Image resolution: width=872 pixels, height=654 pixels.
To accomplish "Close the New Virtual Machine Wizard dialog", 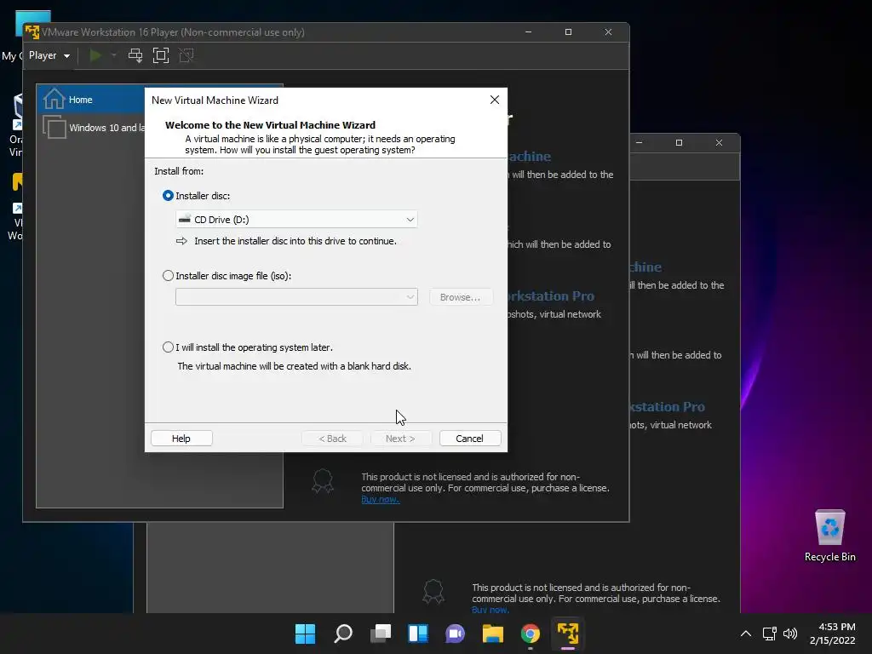I will click(x=495, y=100).
